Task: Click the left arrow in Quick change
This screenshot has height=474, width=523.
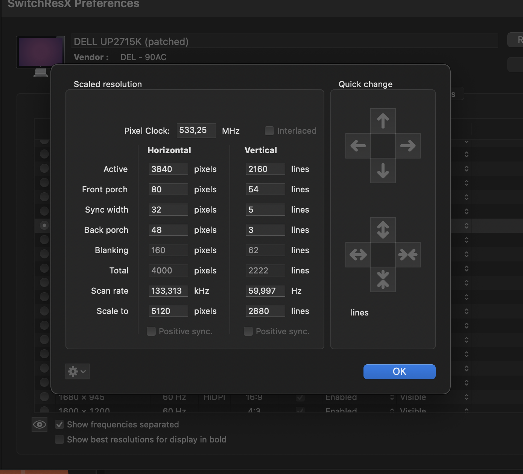Action: click(x=358, y=146)
